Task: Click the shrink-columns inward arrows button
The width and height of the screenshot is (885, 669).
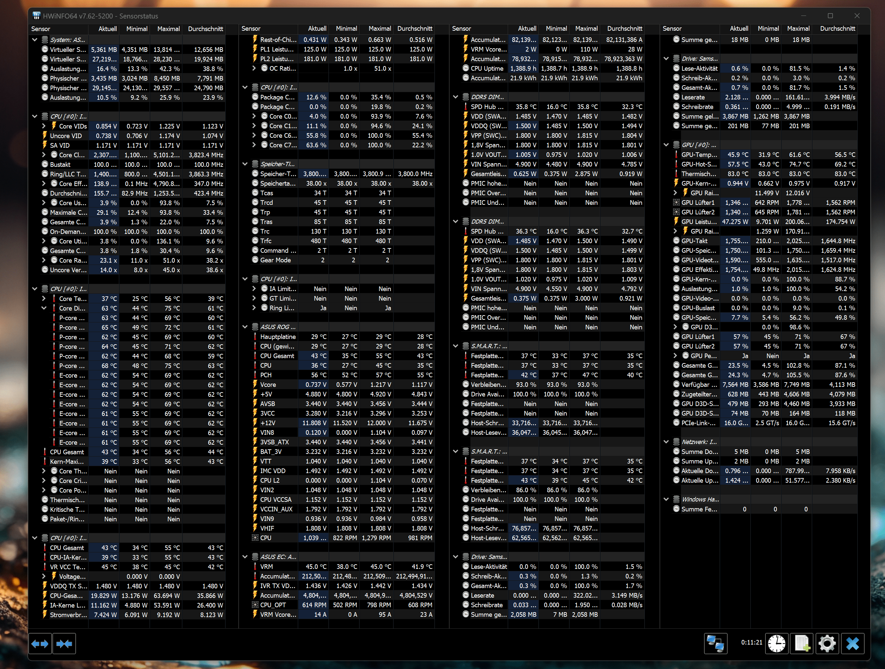Action: (x=64, y=643)
